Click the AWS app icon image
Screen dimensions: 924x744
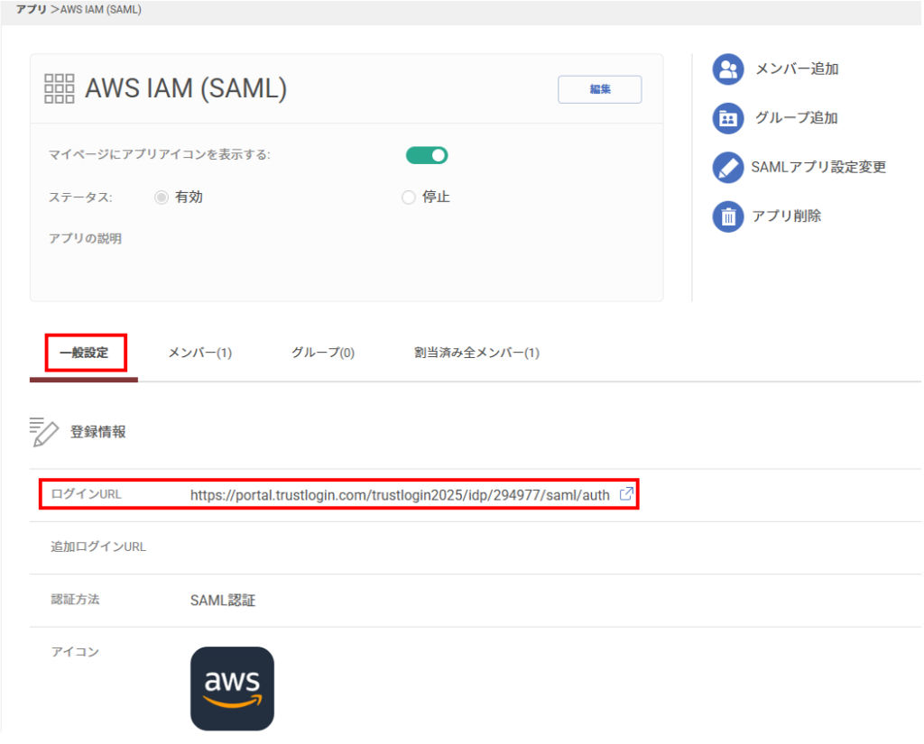click(x=232, y=688)
